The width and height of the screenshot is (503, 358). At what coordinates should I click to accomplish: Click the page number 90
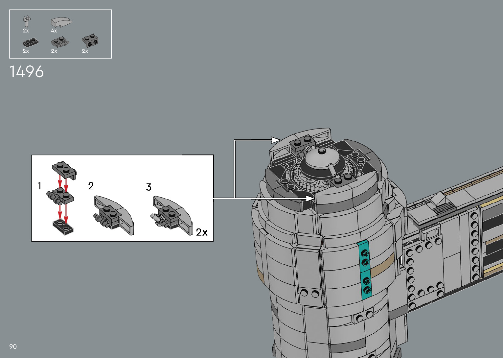point(13,346)
